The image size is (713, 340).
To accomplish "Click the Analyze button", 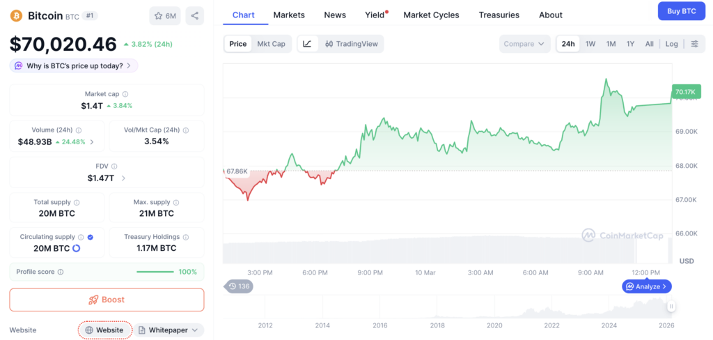I will (x=647, y=286).
